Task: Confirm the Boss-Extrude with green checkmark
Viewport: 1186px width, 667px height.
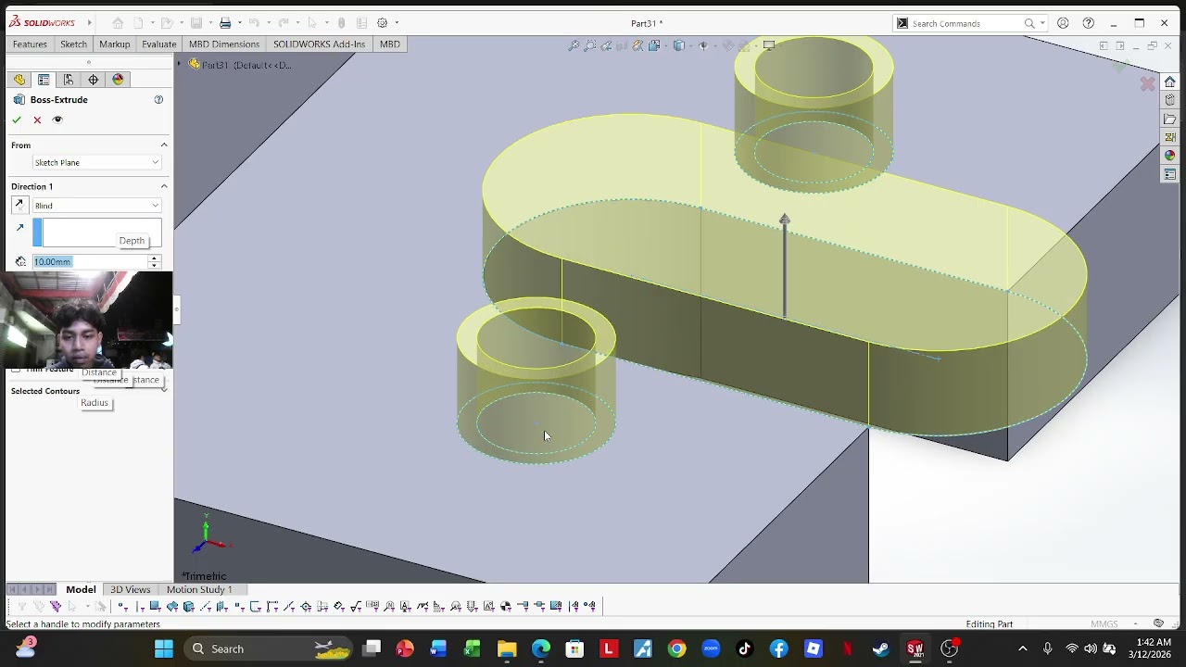Action: pyautogui.click(x=17, y=120)
